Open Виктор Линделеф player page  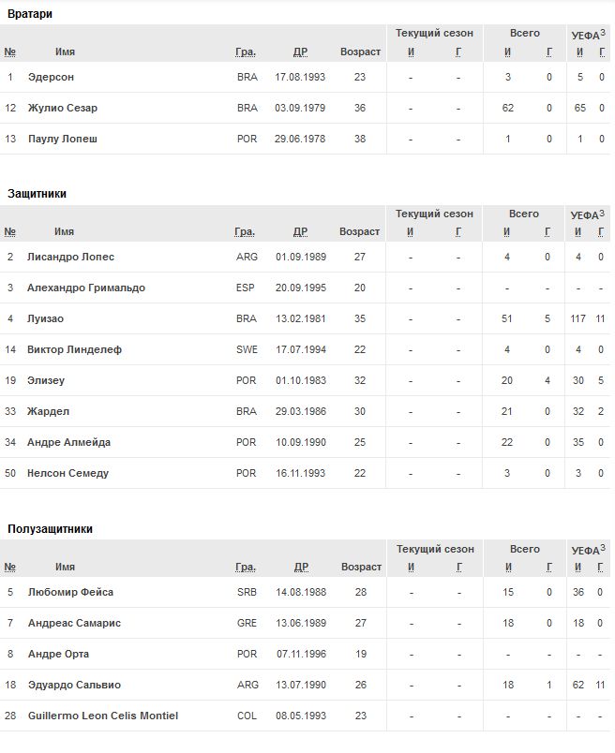74,349
